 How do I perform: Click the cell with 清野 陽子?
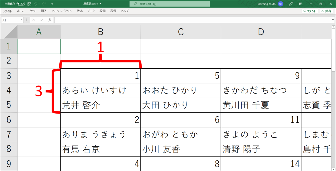pos(261,149)
